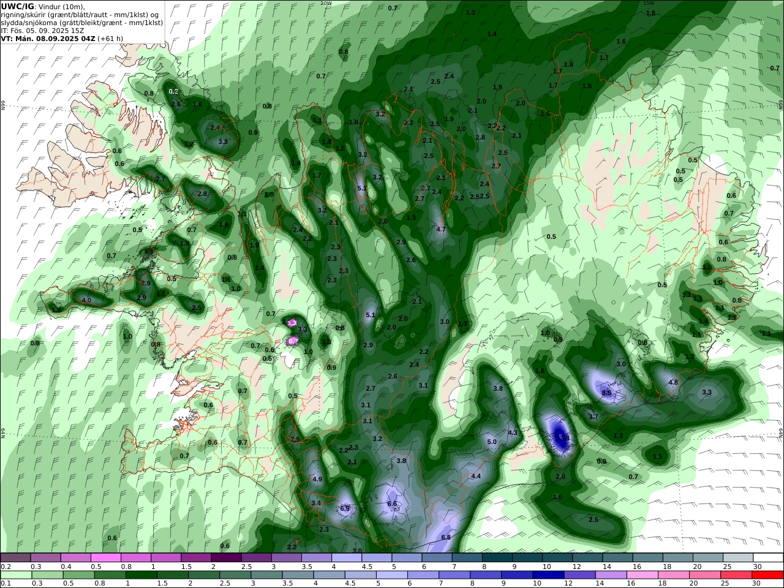Click the 15W longitude label
This screenshot has height=588, width=784.
[649, 3]
